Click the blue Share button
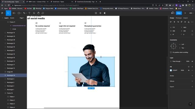Image resolution: width=195 pixels, height=109 pixels. point(179,13)
